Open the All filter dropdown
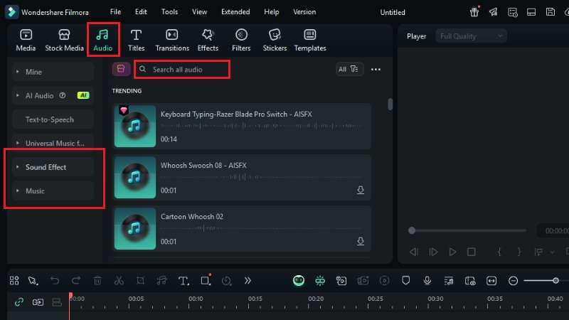 point(349,69)
